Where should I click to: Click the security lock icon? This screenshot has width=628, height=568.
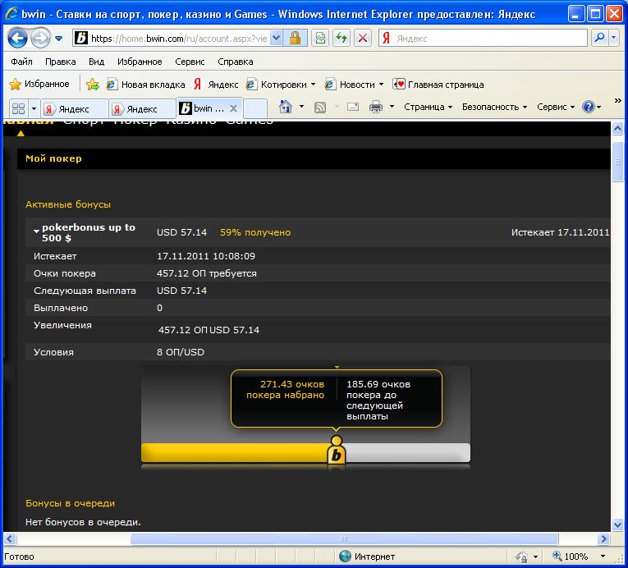(x=296, y=39)
